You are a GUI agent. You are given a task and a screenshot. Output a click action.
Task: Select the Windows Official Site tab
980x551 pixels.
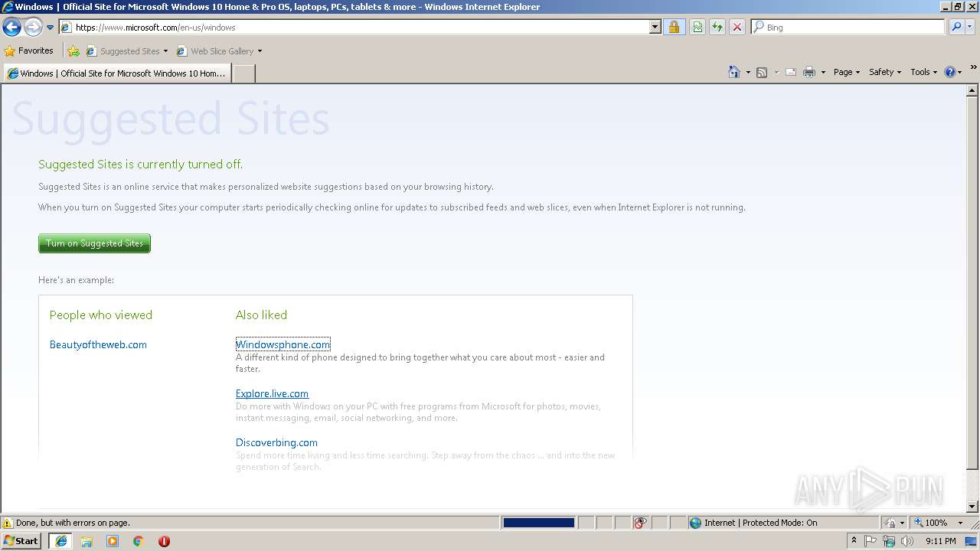[x=117, y=73]
